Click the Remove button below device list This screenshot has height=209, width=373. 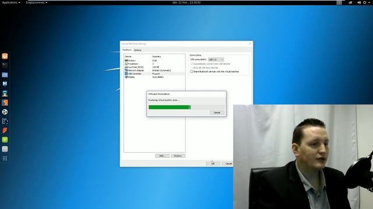click(178, 156)
